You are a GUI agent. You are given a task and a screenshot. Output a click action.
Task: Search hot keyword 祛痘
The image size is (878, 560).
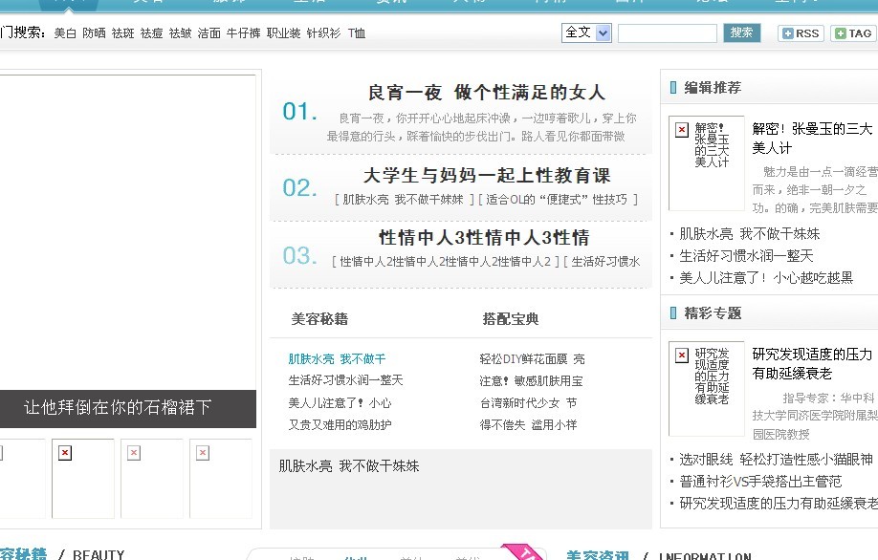coord(151,33)
